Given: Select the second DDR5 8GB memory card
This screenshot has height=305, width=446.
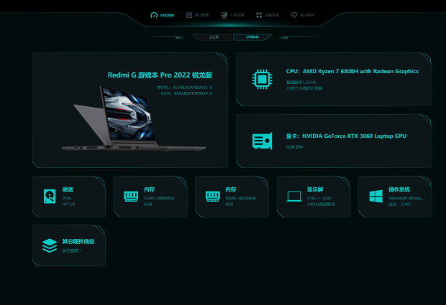Looking at the screenshot, I should point(232,197).
